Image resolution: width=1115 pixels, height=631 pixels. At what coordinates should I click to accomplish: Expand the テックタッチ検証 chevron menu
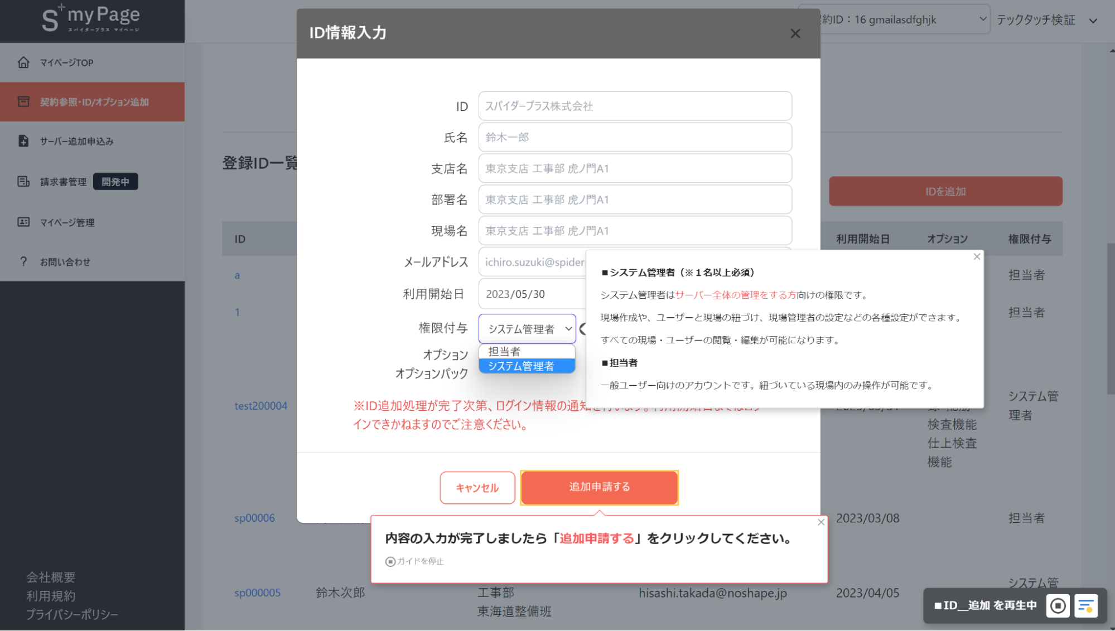(1092, 20)
